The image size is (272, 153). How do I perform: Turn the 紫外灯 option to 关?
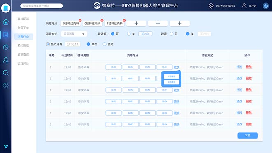coord(129,34)
